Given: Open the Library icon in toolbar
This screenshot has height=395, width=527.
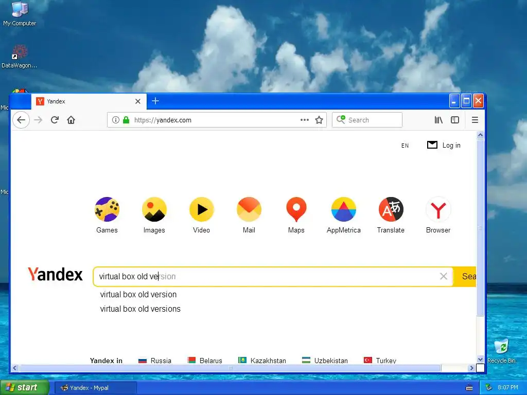Looking at the screenshot, I should tap(438, 120).
